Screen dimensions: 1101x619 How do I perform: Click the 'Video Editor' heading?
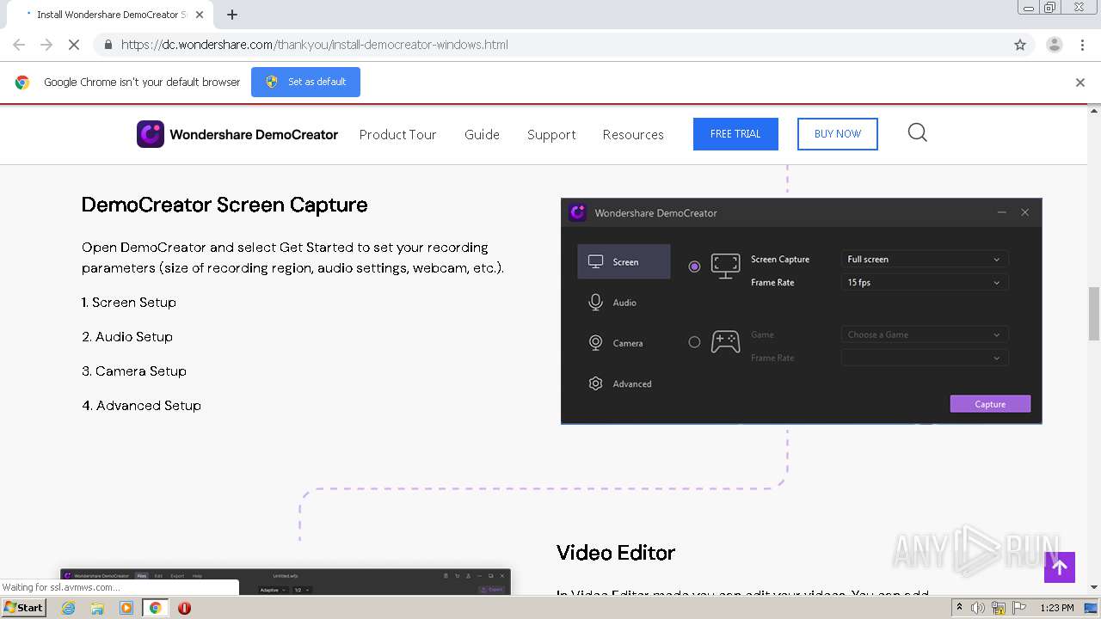point(616,553)
